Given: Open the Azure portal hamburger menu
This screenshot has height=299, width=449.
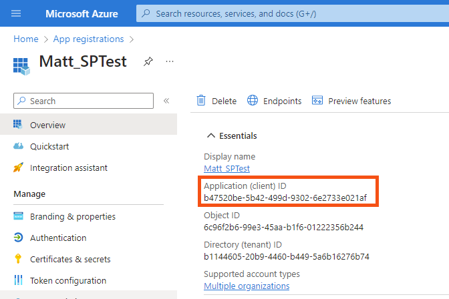Looking at the screenshot, I should [x=17, y=13].
